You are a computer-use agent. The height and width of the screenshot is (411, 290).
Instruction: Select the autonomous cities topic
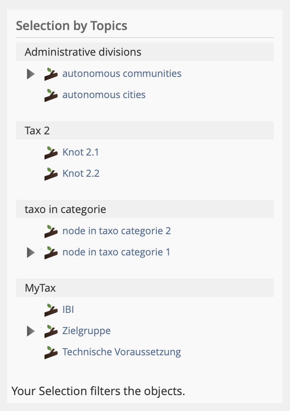pyautogui.click(x=104, y=95)
